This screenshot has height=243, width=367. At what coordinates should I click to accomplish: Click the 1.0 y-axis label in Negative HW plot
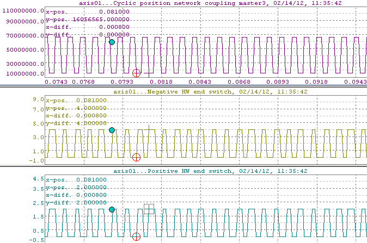click(x=38, y=152)
